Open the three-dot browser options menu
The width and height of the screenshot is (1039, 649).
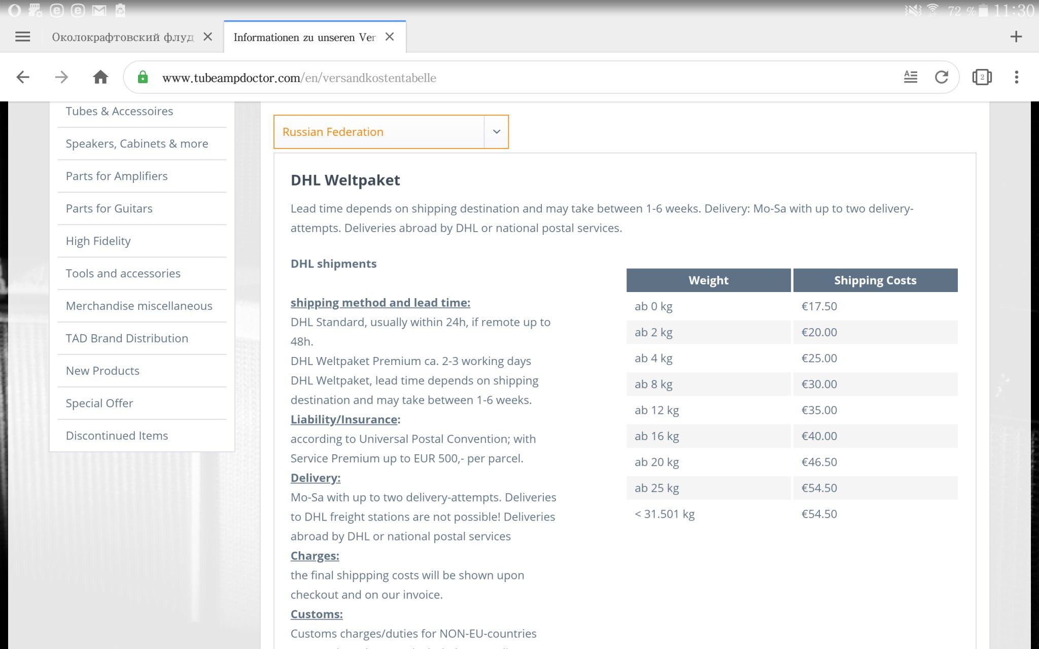pos(1016,77)
